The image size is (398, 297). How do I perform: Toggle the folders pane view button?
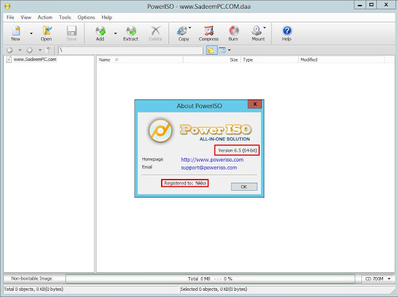(x=211, y=50)
